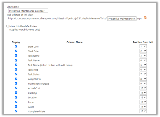
Task: Open position dropdown showing 1
Action: point(143,46)
